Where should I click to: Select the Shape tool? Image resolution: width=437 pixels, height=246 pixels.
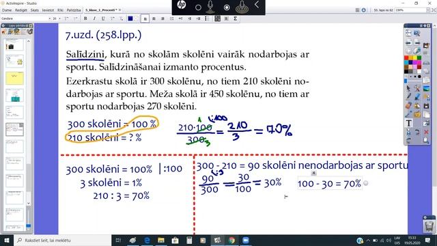pyautogui.click(x=417, y=114)
